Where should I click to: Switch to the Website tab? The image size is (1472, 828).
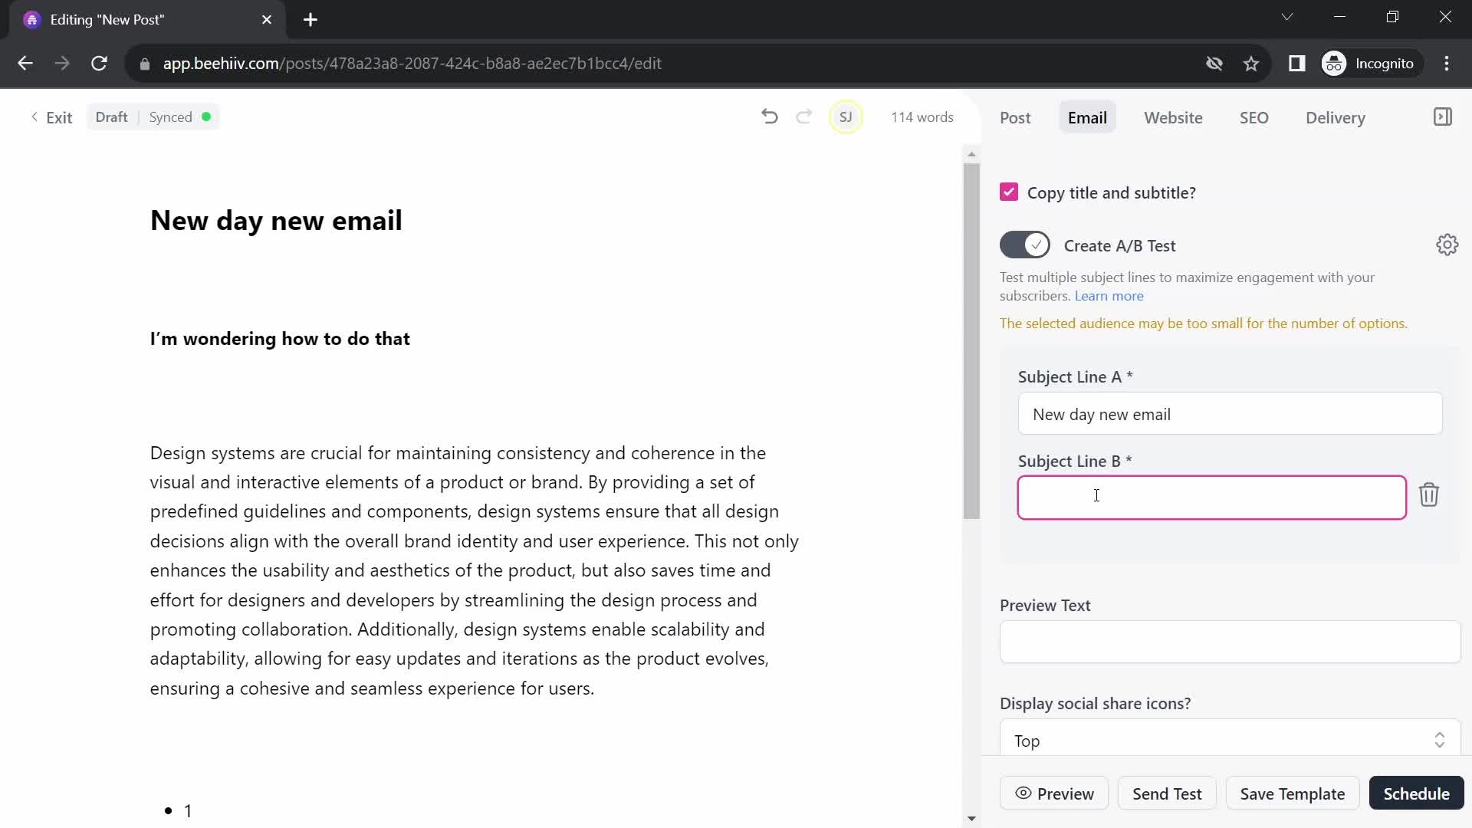click(x=1173, y=117)
